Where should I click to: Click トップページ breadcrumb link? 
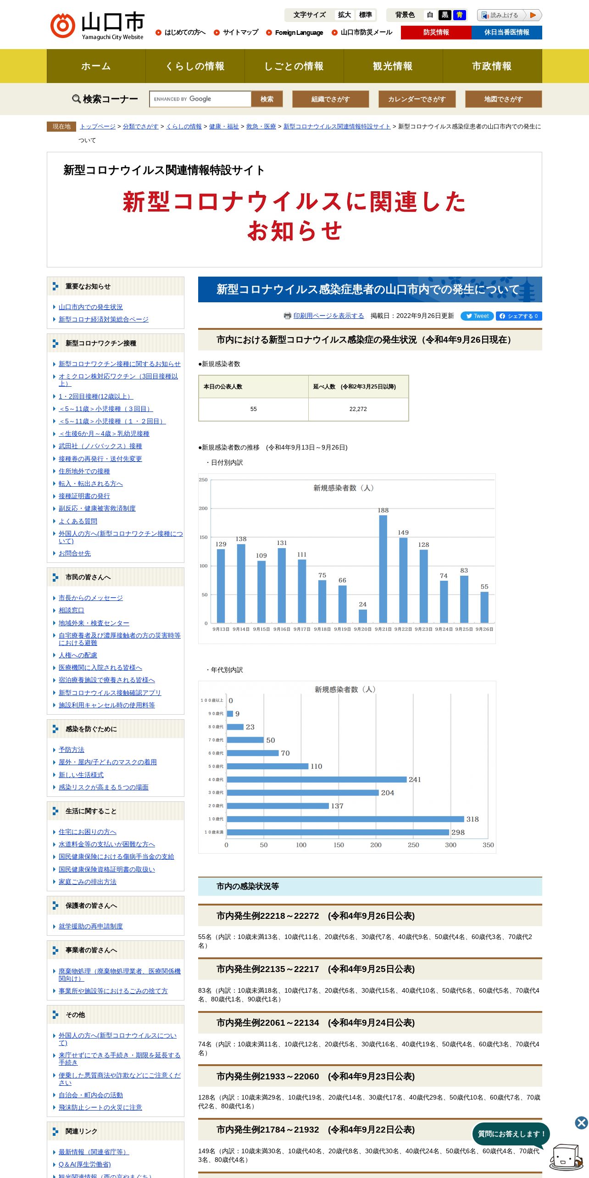pos(98,127)
